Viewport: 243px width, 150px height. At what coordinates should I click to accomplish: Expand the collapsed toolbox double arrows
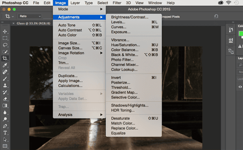(x=2, y=22)
